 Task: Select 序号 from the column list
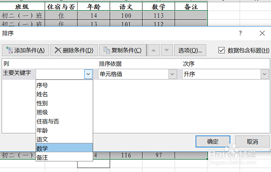(x=64, y=85)
